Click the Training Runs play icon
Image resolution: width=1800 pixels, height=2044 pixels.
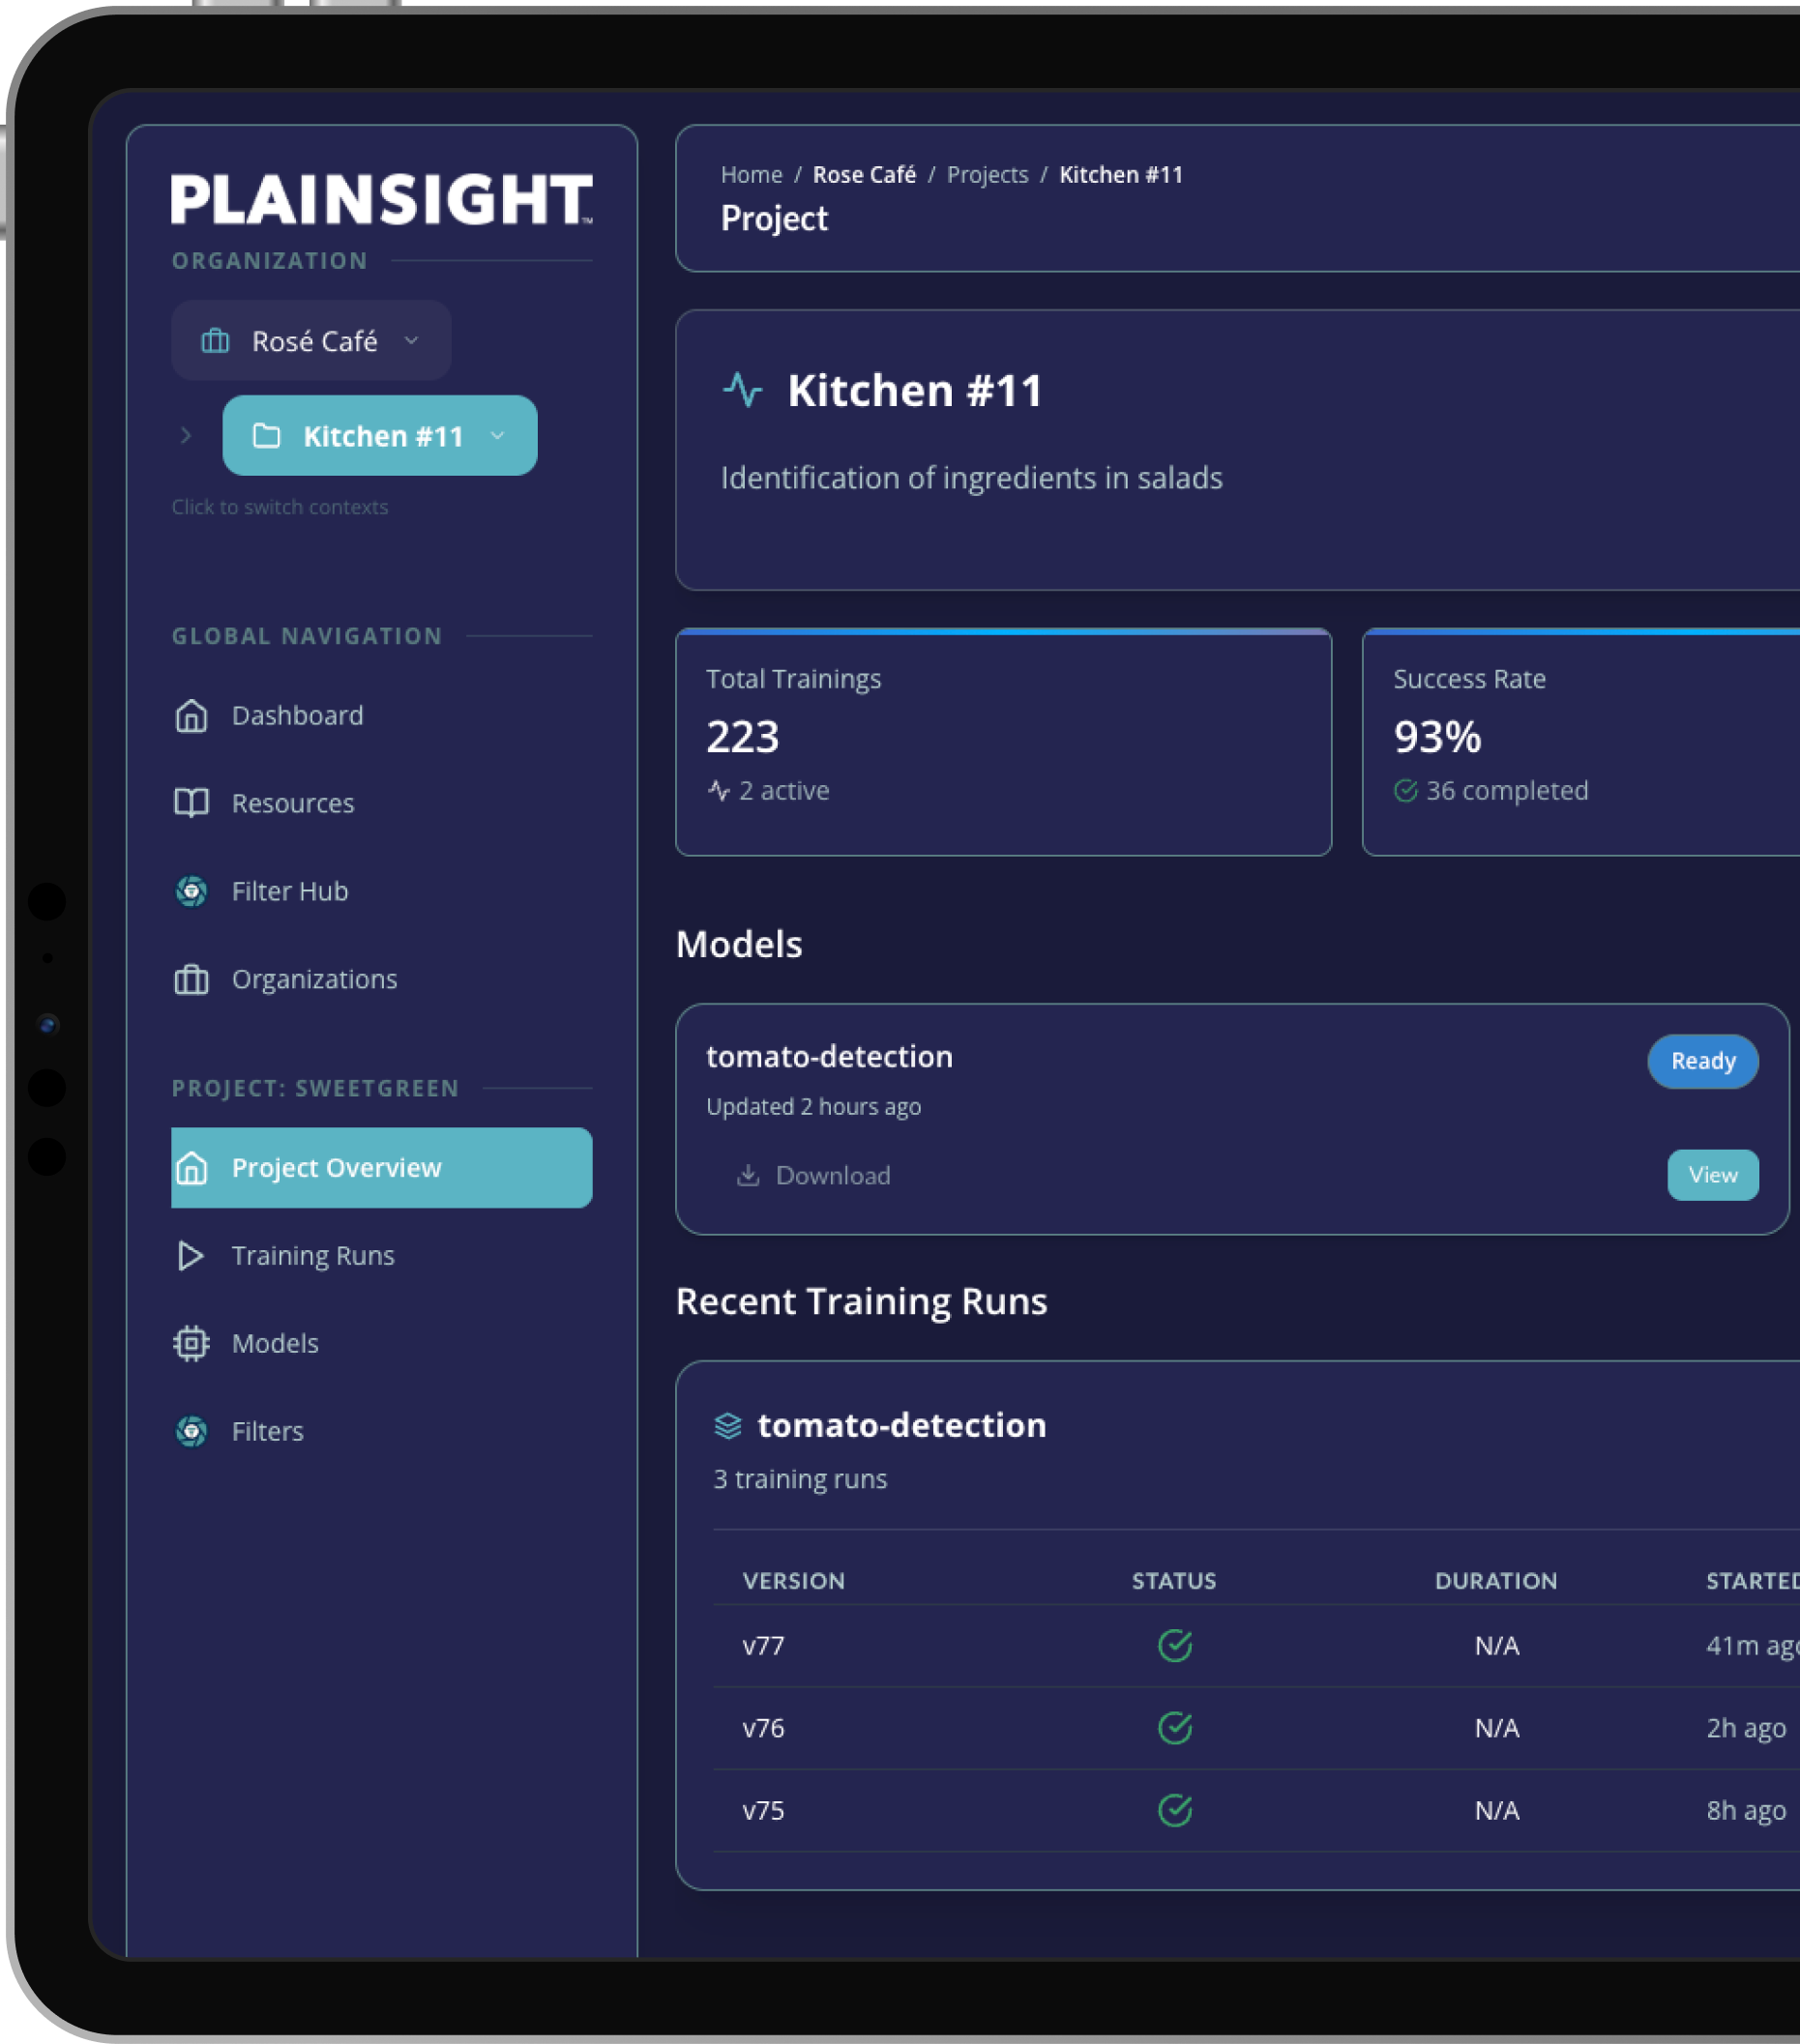click(x=192, y=1255)
